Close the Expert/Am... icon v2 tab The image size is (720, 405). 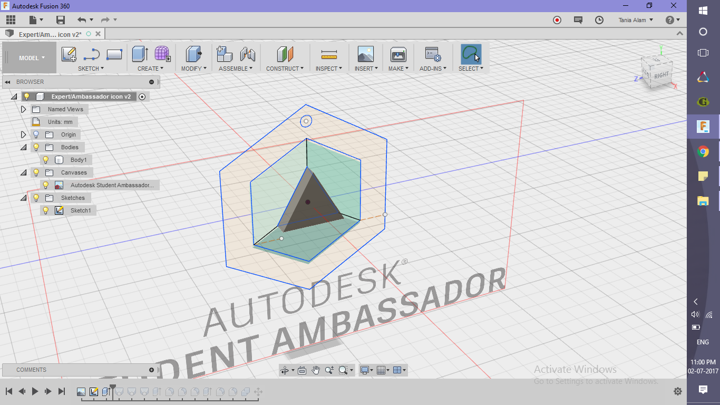tap(98, 34)
